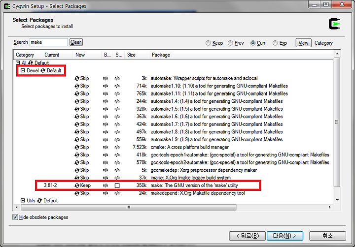Viewport: 355px width, 247px height.
Task: Proceed with 다음(N) button
Action: coord(285,236)
